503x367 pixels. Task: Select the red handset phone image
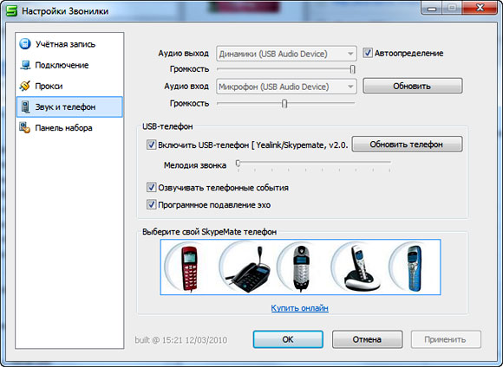[189, 268]
